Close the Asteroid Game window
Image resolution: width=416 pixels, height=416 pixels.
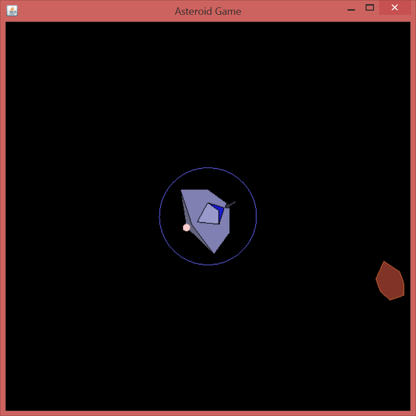pos(395,7)
